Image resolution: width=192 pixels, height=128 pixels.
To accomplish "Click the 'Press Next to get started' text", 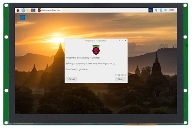I will coord(77,69).
